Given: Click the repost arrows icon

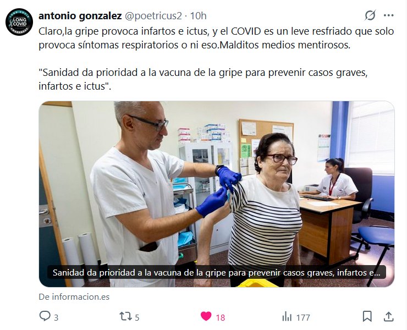Looking at the screenshot, I should (x=125, y=316).
